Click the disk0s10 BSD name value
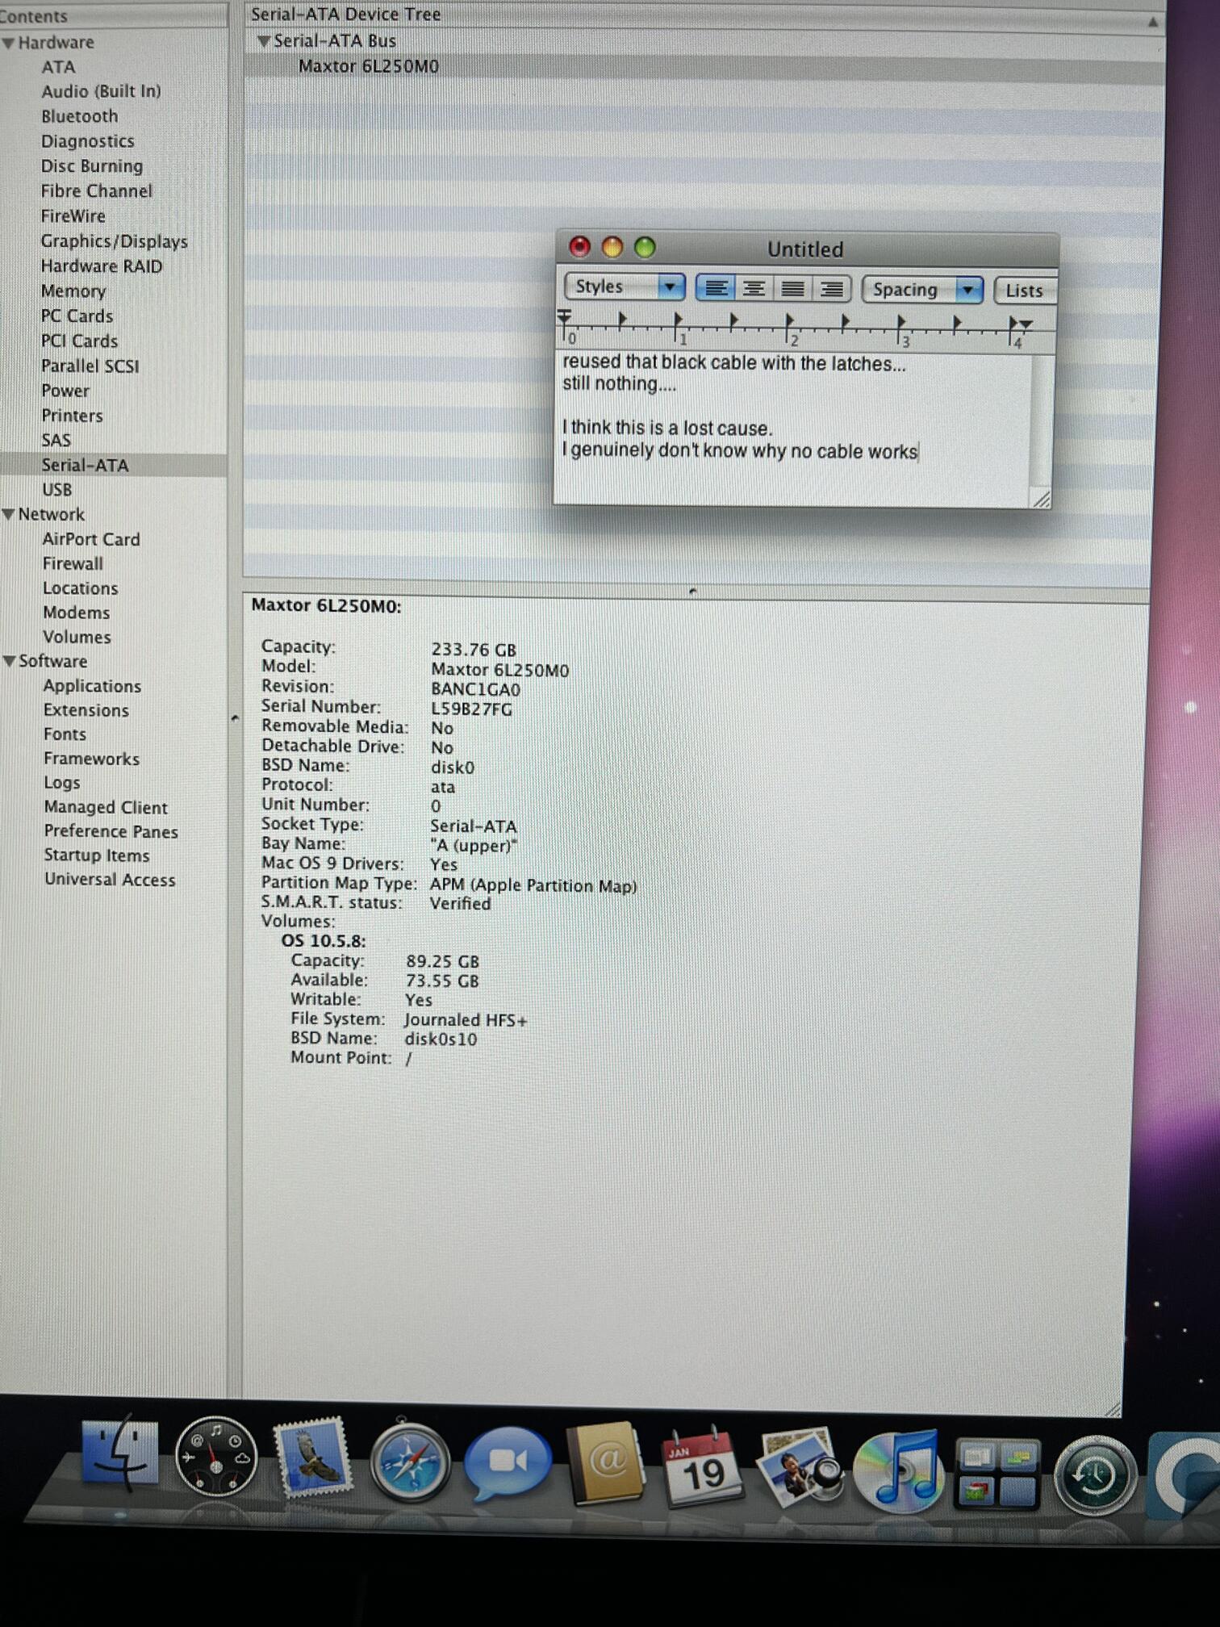This screenshot has height=1627, width=1220. pos(441,1039)
